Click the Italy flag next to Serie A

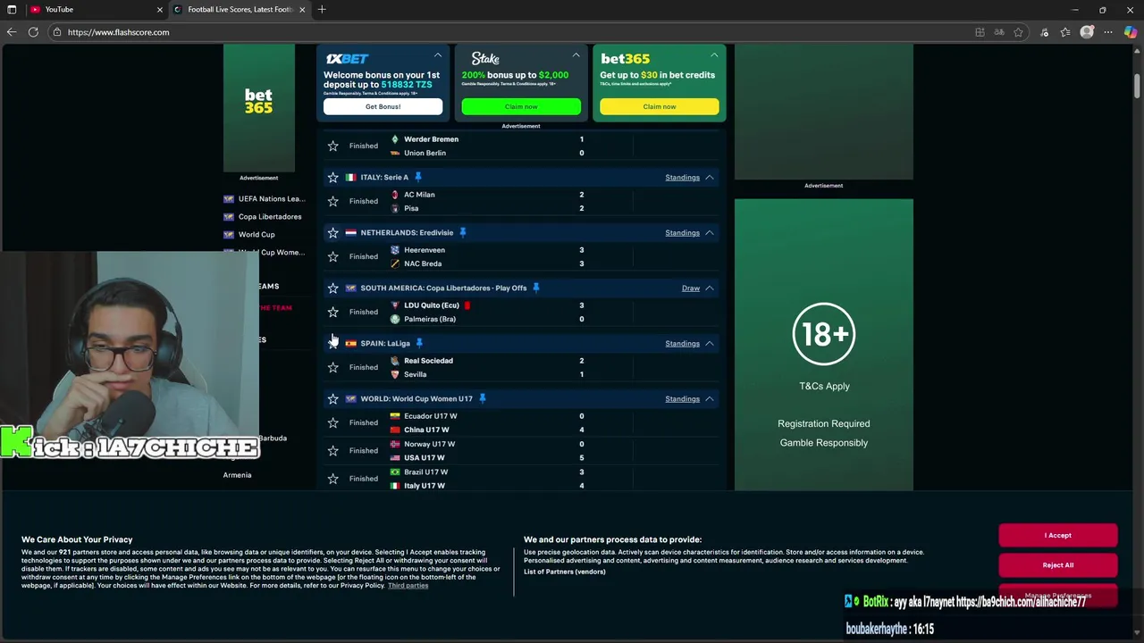[350, 177]
